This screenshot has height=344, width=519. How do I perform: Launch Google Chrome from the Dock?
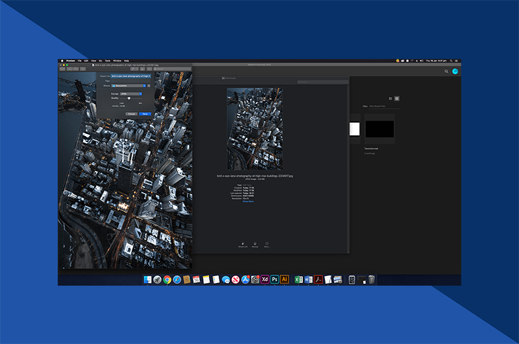click(167, 280)
